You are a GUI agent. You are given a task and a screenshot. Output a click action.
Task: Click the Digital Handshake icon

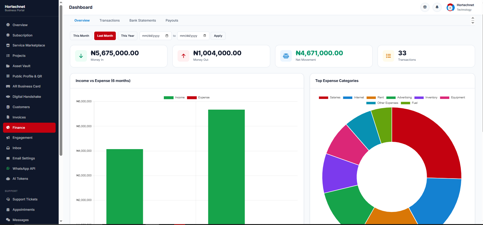[x=8, y=97]
